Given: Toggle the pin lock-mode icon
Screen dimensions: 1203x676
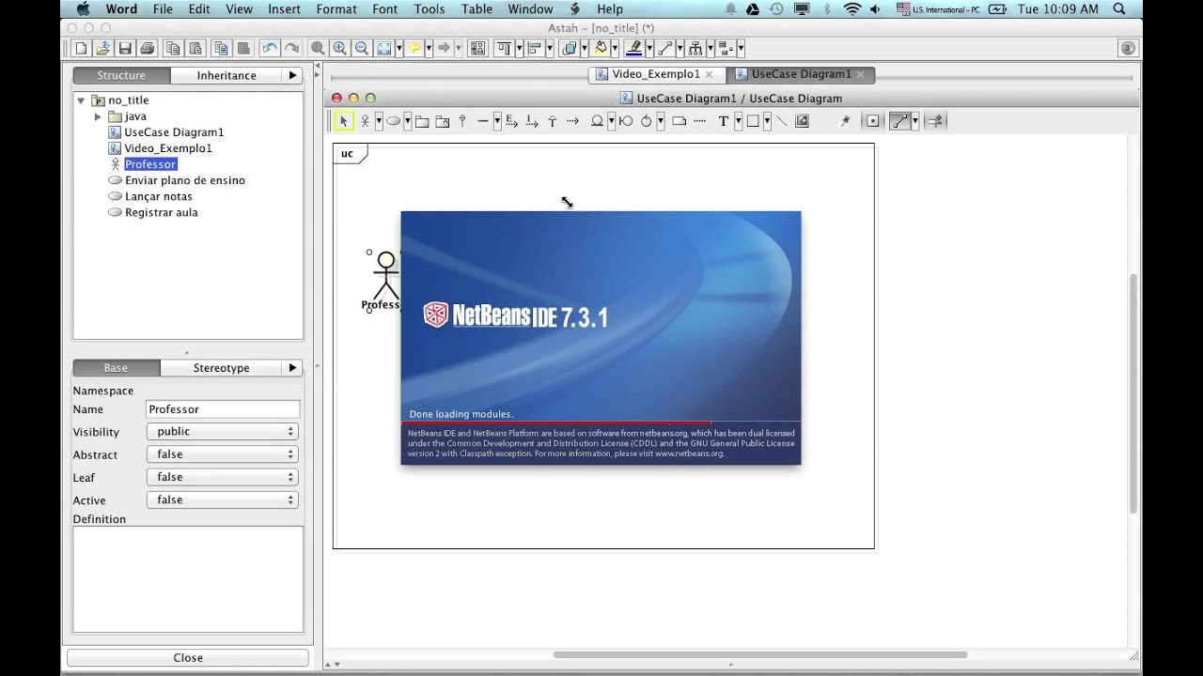Looking at the screenshot, I should (x=845, y=121).
